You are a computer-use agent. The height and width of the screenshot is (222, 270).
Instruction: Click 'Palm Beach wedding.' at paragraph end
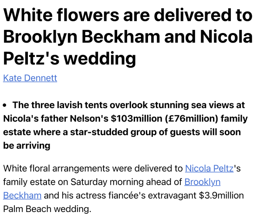[47, 209]
